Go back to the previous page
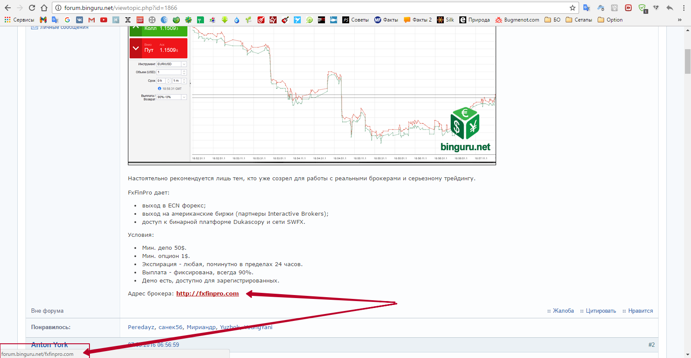The image size is (691, 358). [x=8, y=8]
